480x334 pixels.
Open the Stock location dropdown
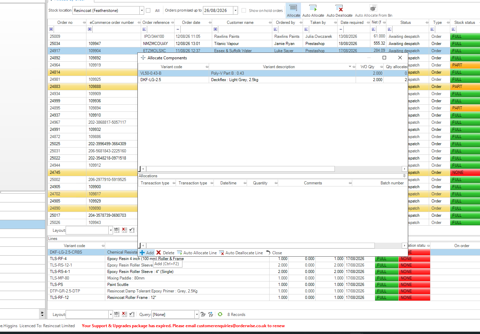(141, 11)
